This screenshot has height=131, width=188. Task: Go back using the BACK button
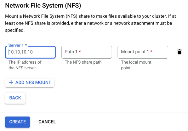[15, 98]
